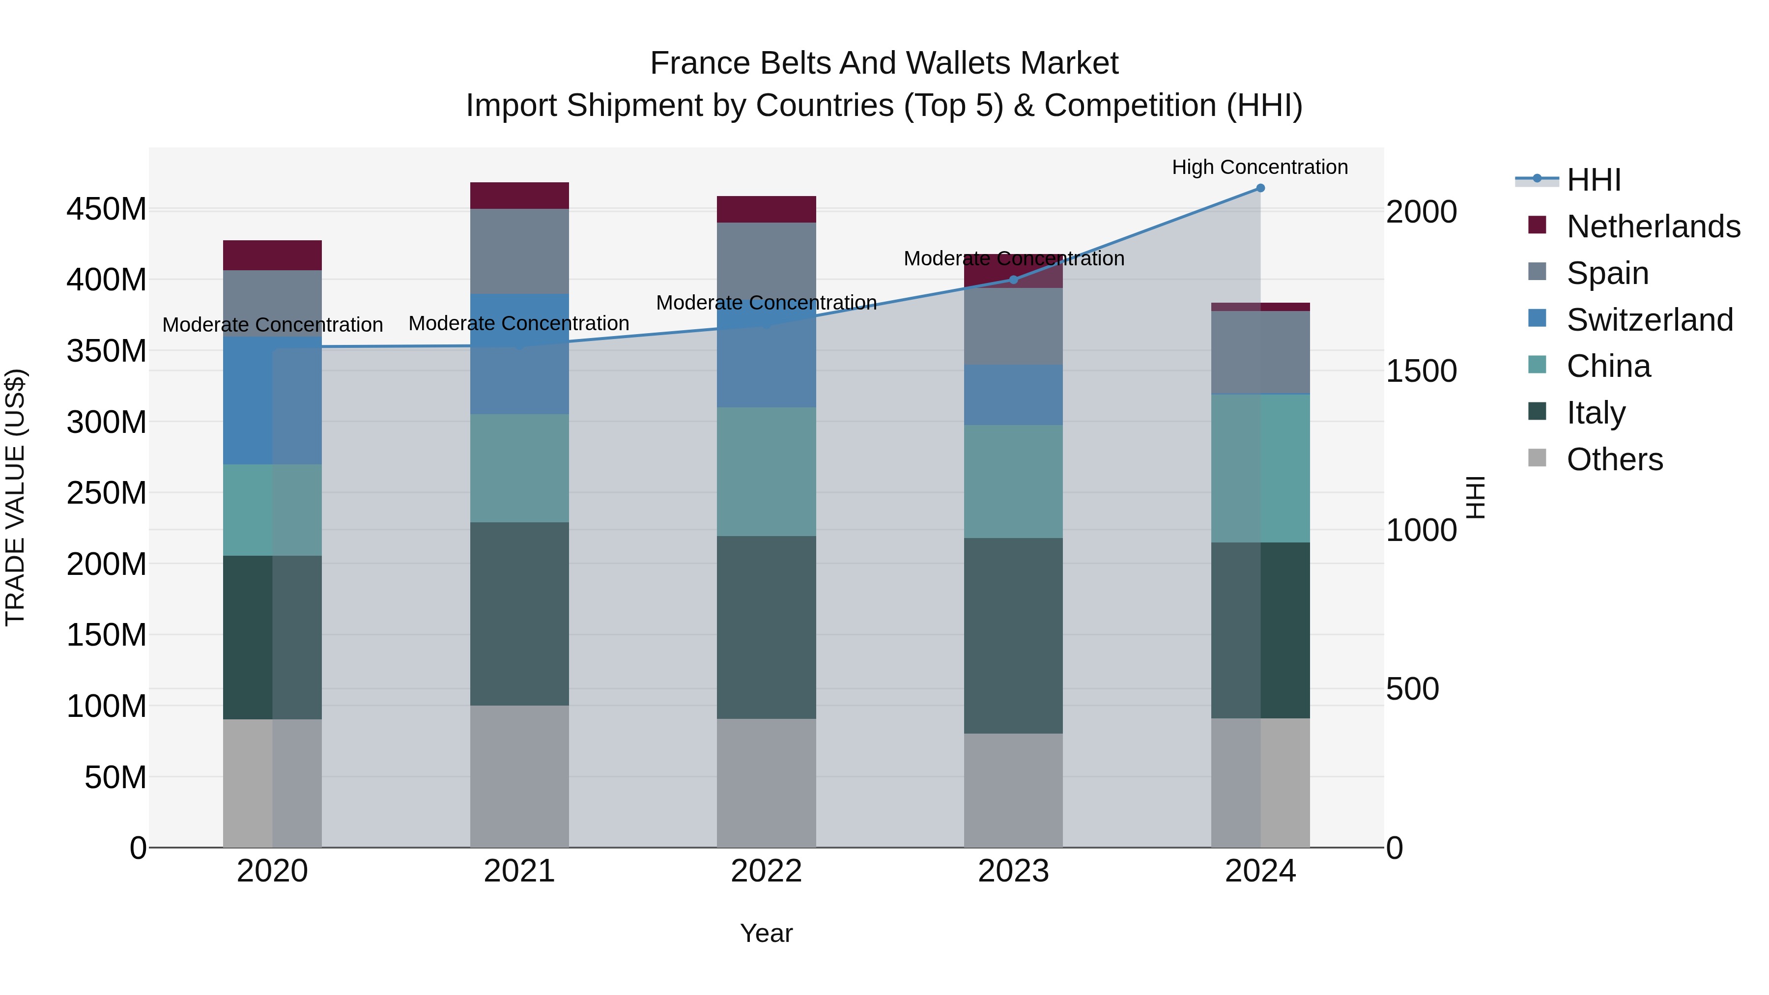Click the Others gray legend swatch

point(1537,458)
